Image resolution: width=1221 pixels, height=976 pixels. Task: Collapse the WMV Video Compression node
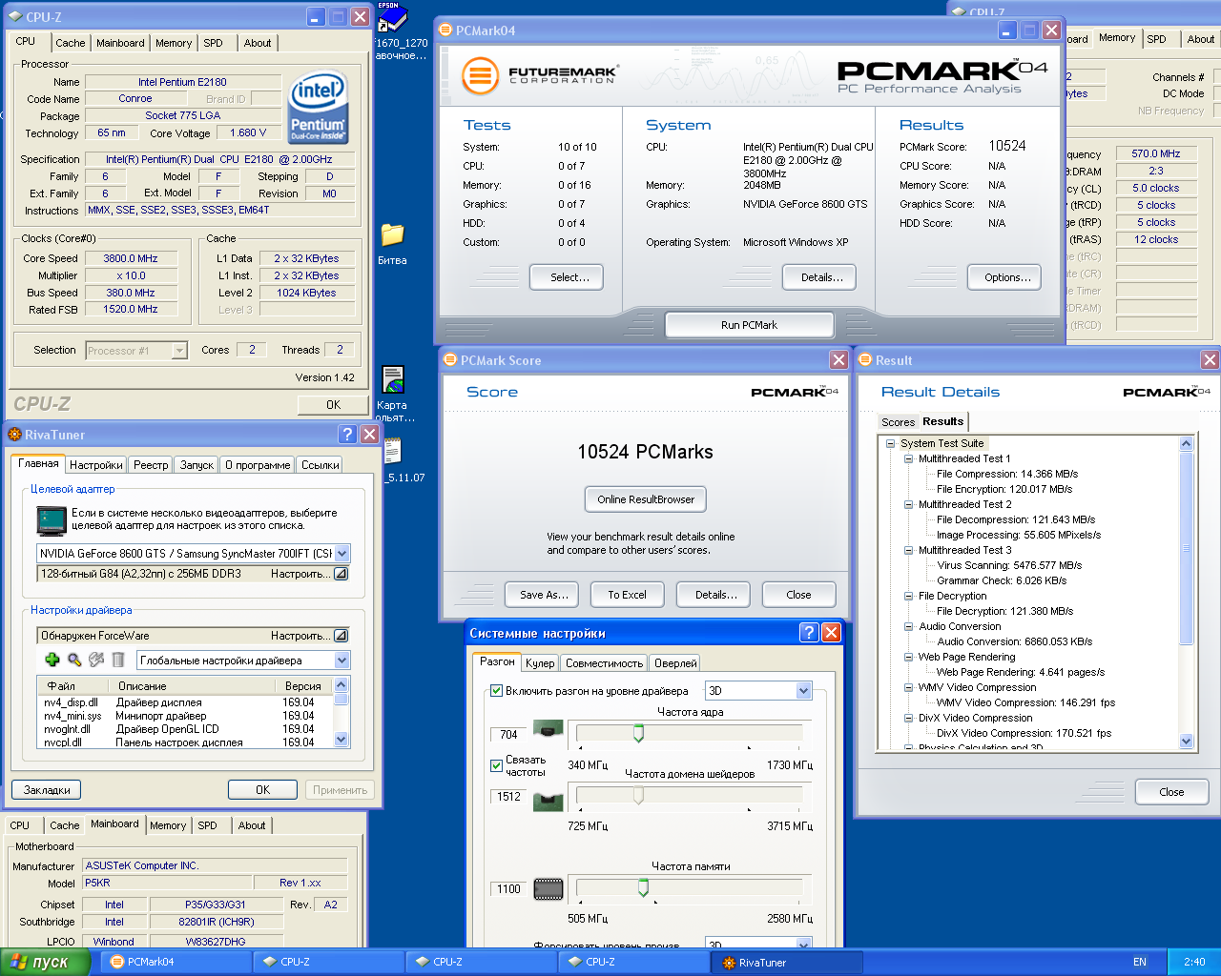coord(908,687)
